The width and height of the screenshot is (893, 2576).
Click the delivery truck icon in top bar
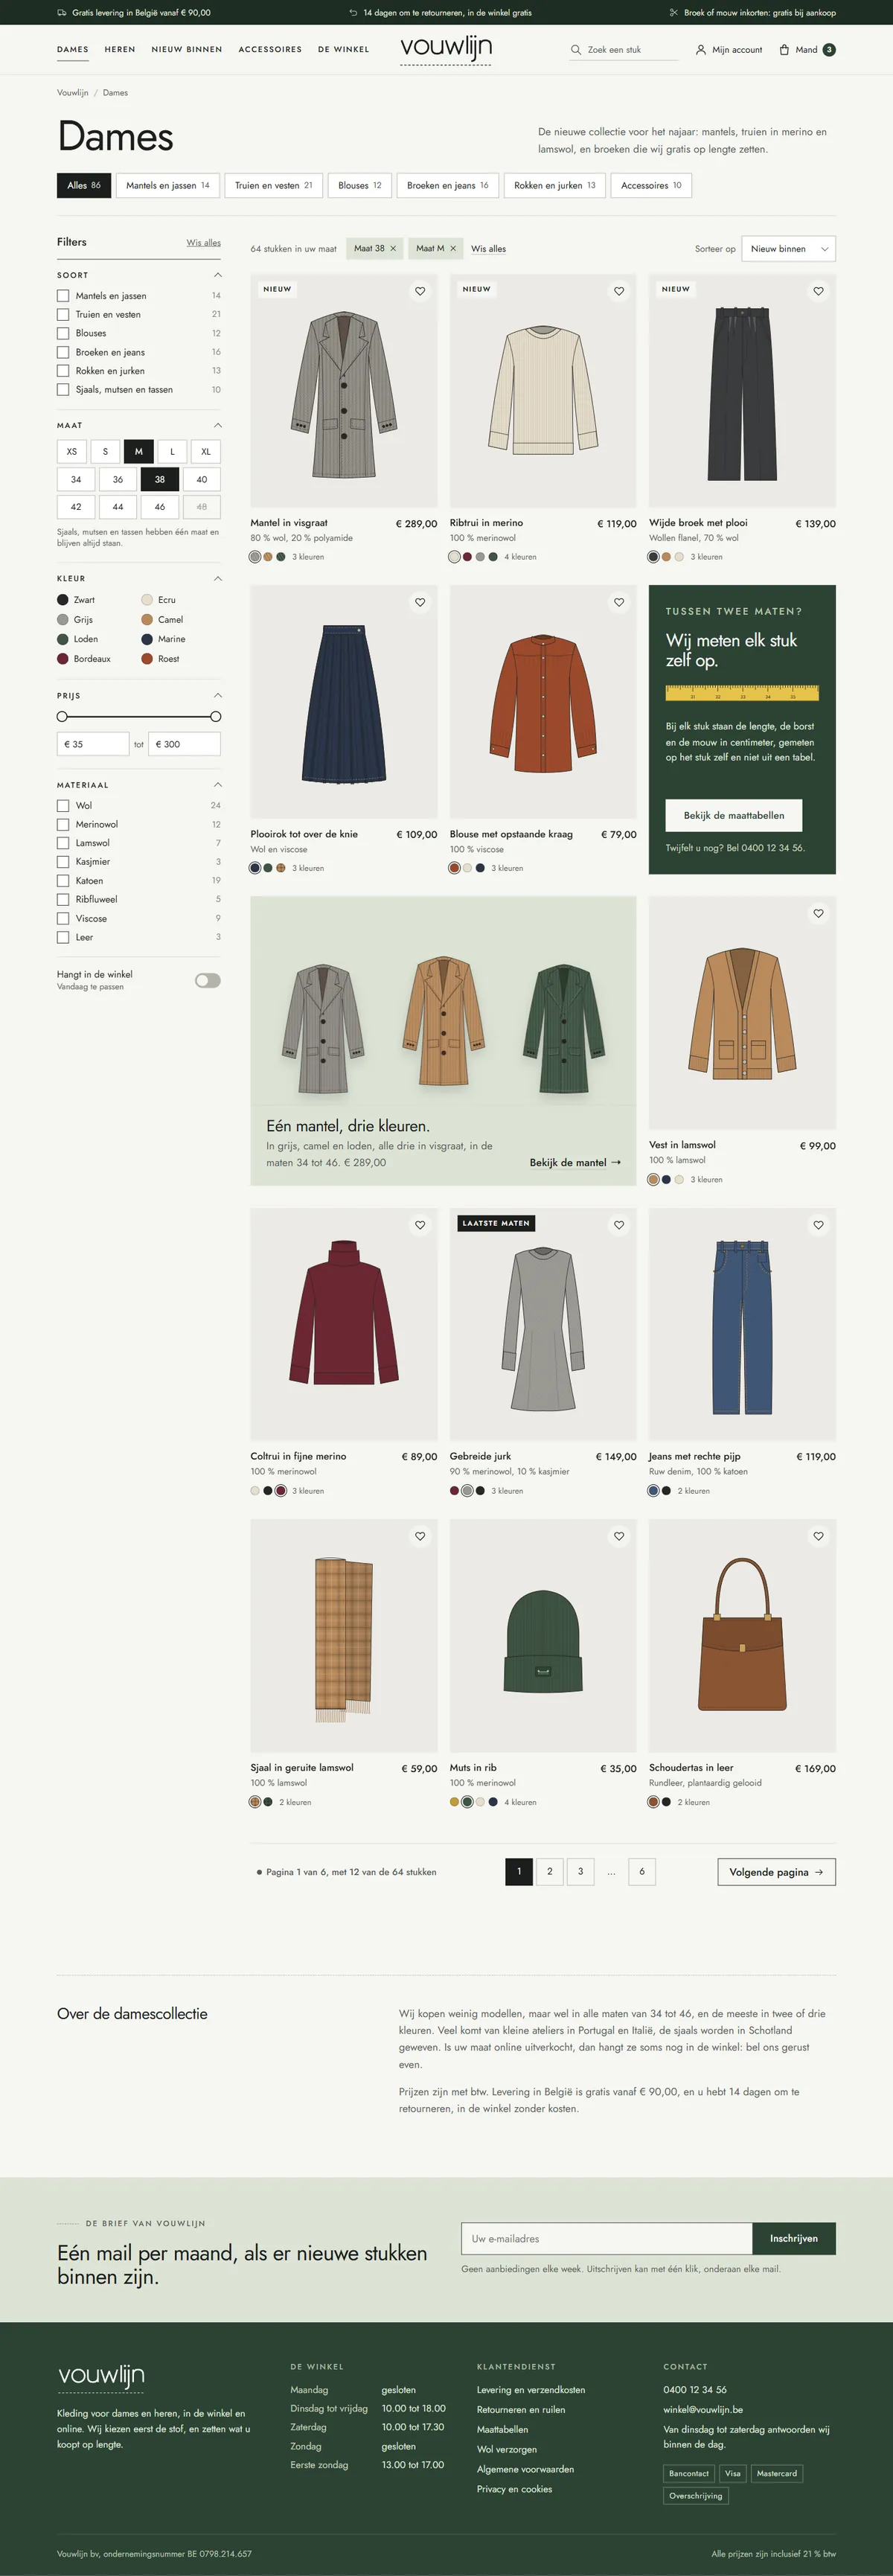(x=62, y=13)
